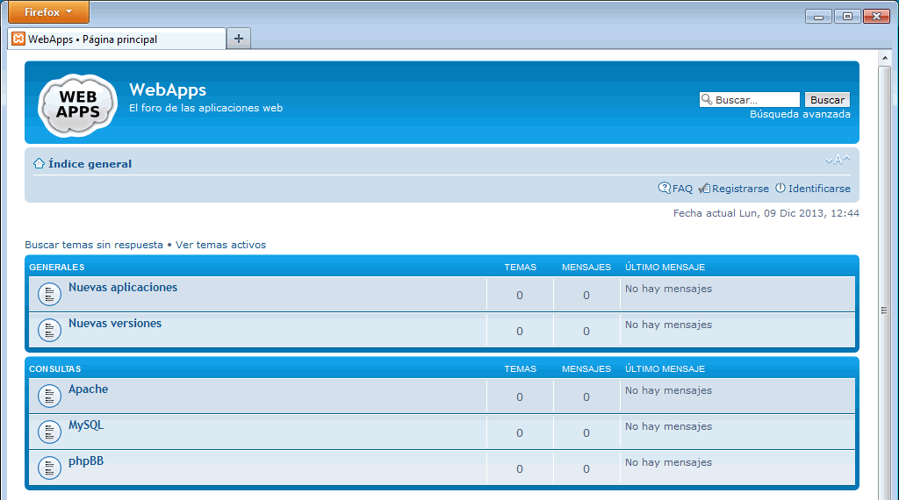This screenshot has width=899, height=500.
Task: Open the Identificarse login link
Action: (x=819, y=189)
